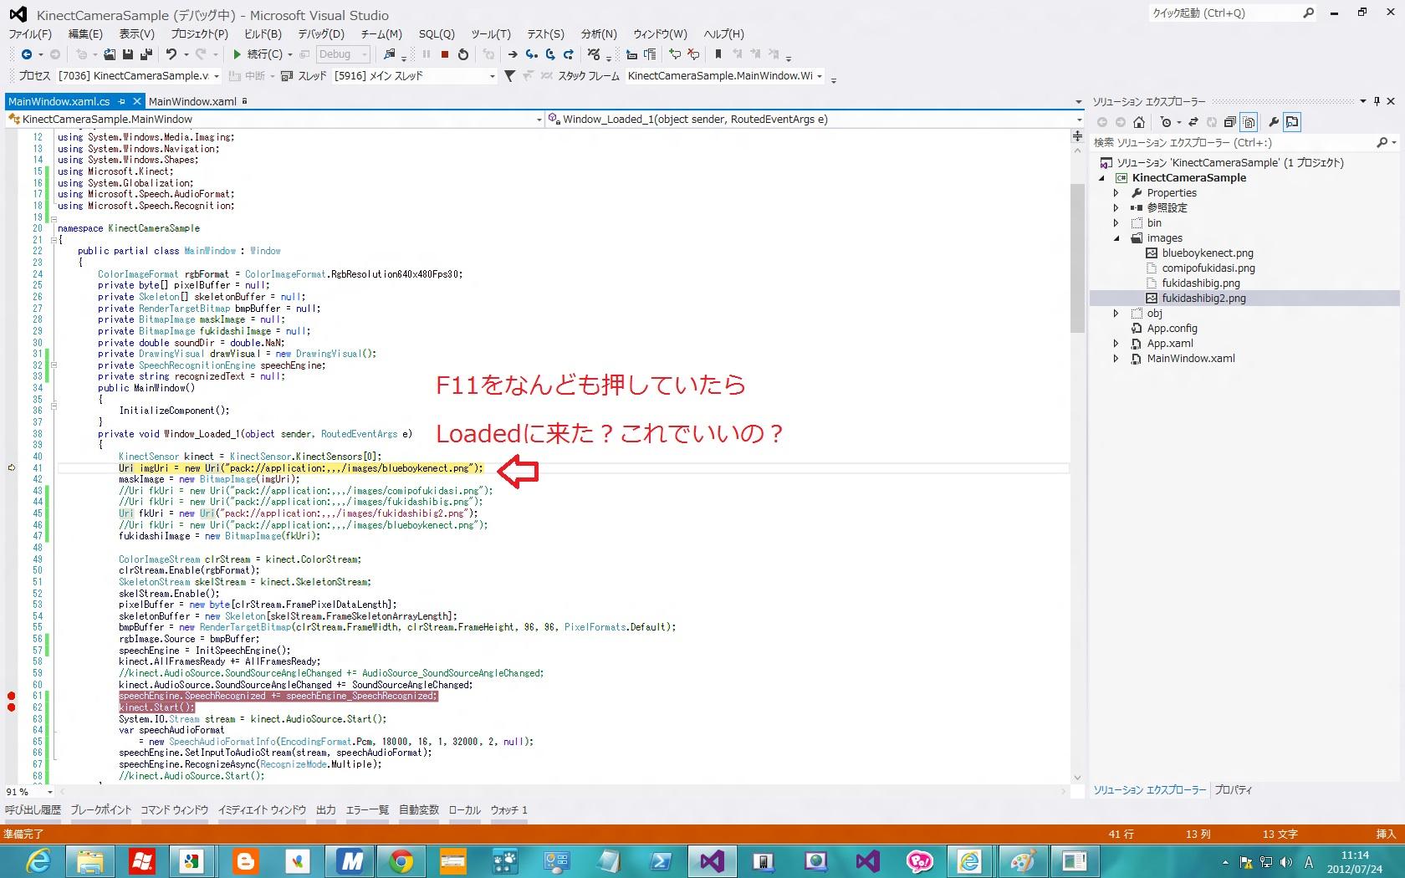The image size is (1405, 878).
Task: Open the ブレークポイント window tab
Action: 100,809
